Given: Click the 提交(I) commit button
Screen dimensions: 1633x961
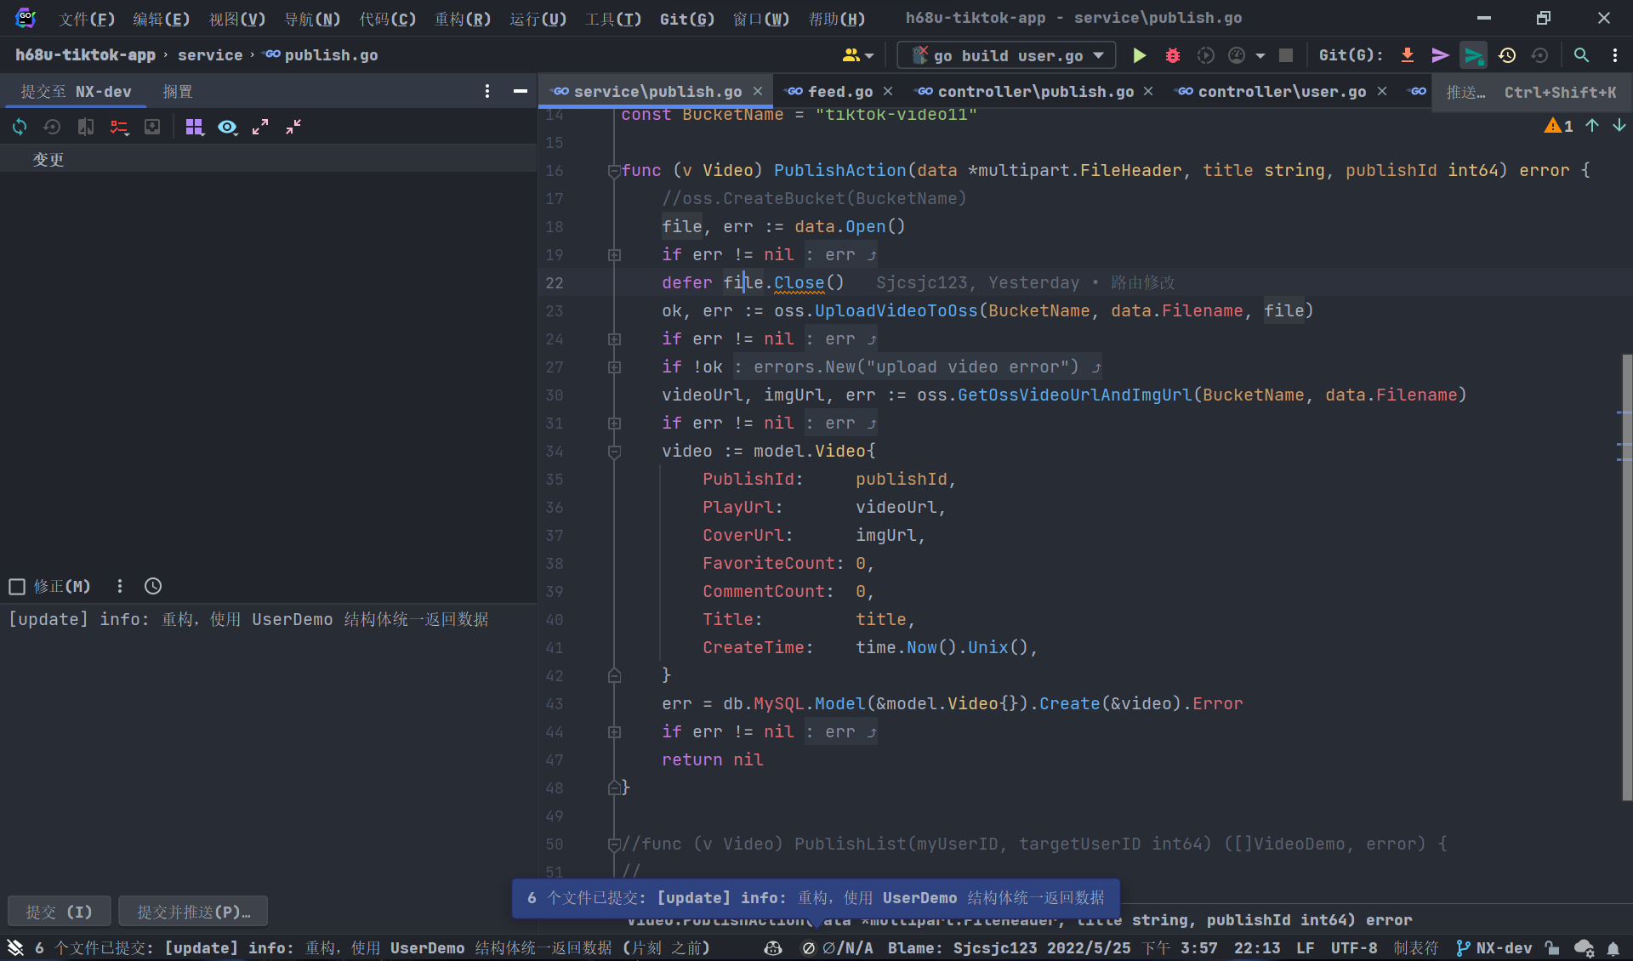Looking at the screenshot, I should click(x=60, y=912).
